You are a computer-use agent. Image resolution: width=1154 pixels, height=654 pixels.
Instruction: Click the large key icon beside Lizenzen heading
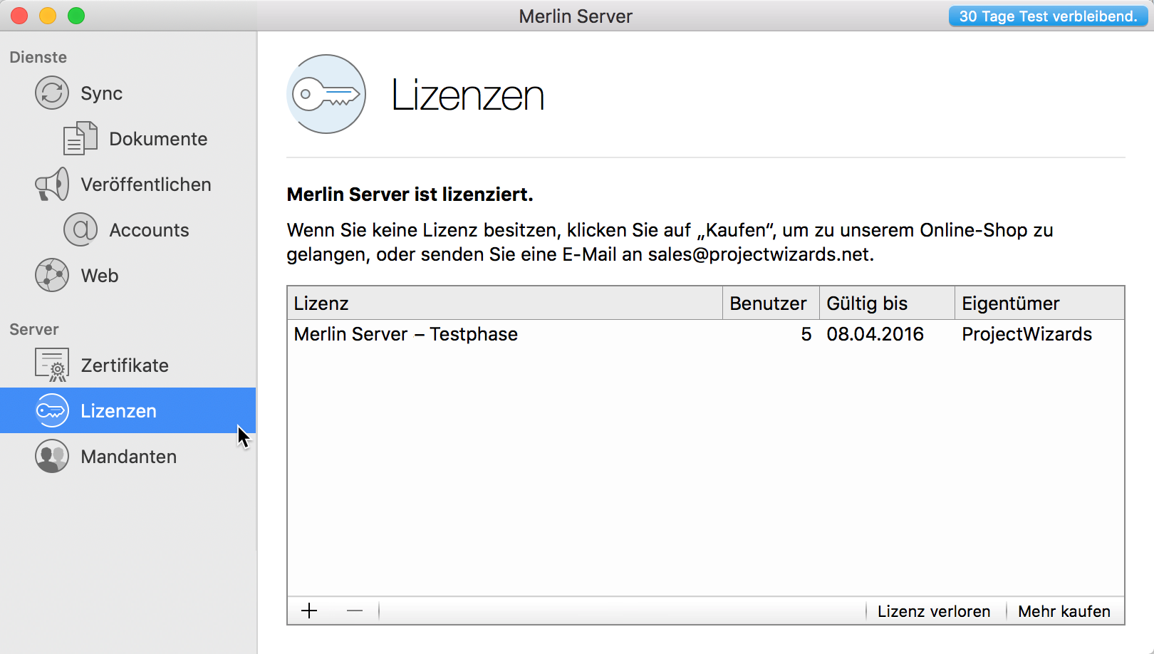(326, 94)
